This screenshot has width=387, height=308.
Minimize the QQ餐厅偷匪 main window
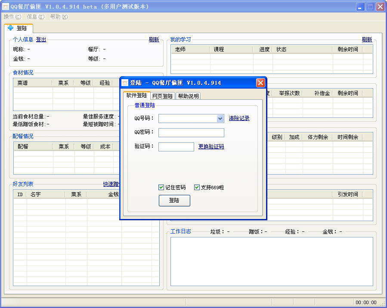point(361,7)
